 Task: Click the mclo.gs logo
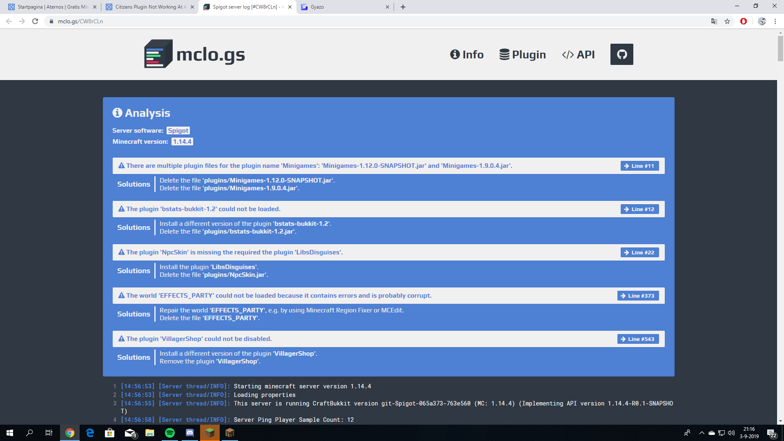pyautogui.click(x=194, y=54)
